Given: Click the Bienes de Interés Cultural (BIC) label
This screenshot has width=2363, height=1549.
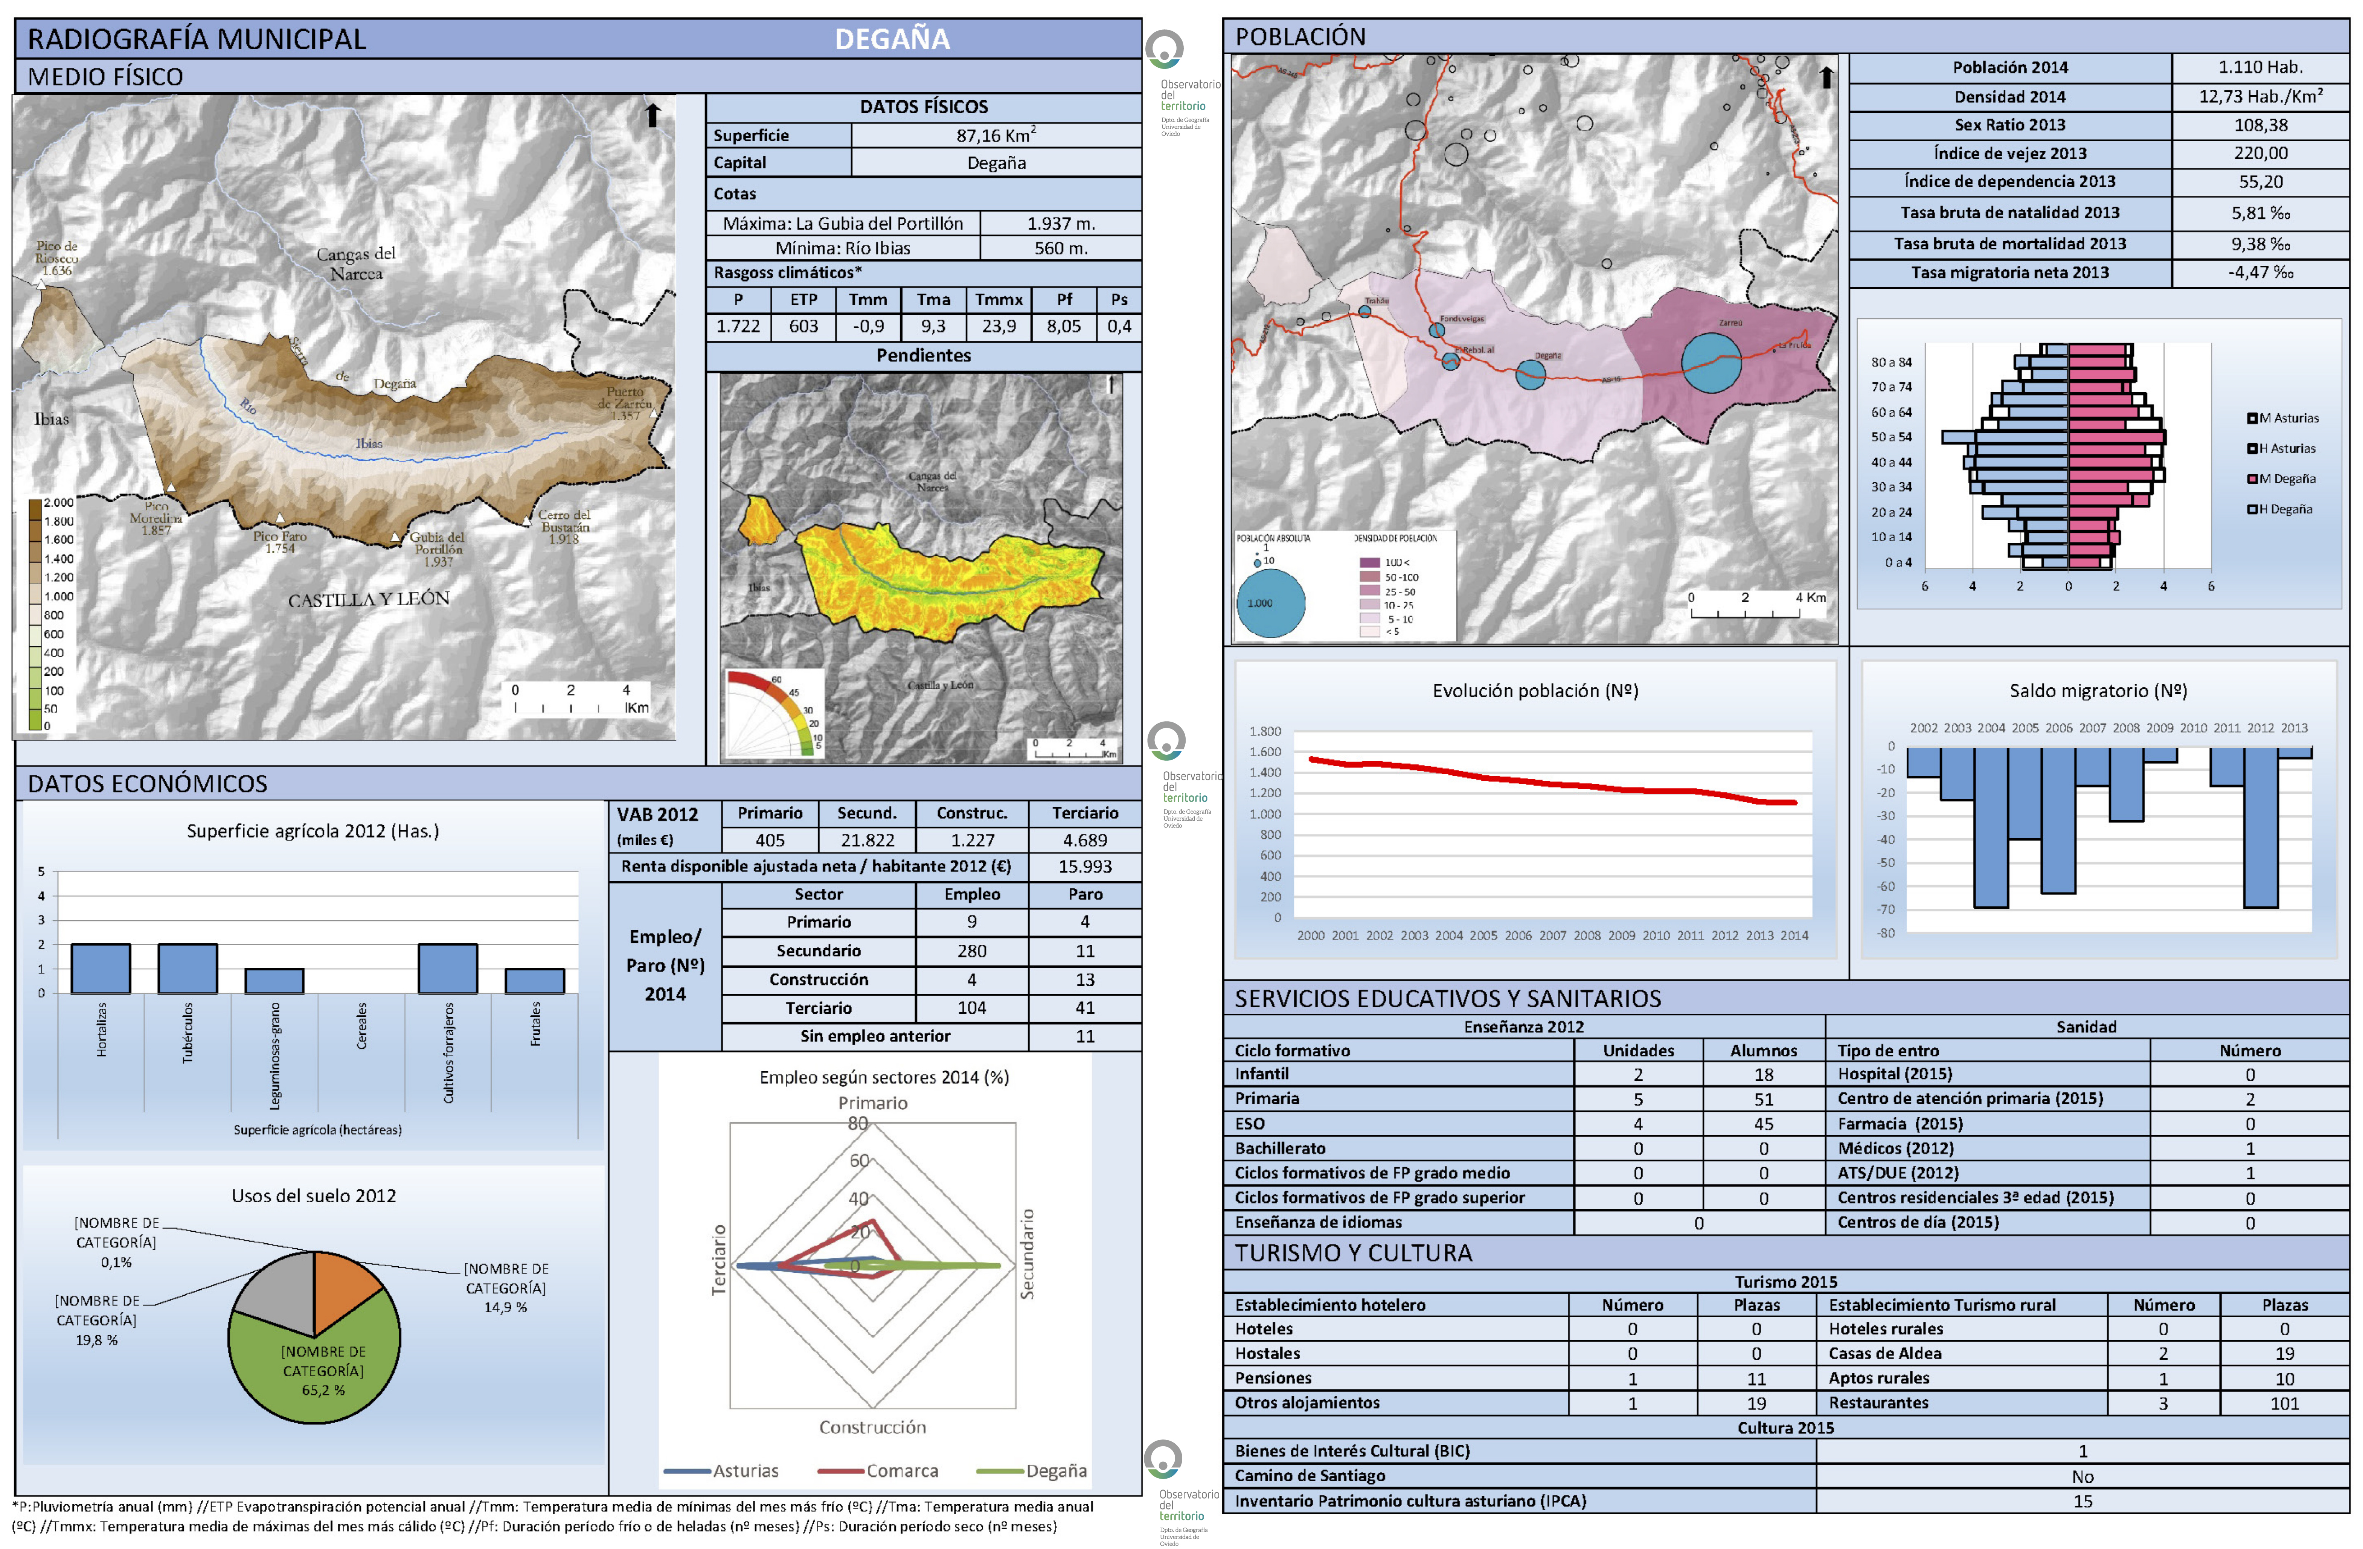Looking at the screenshot, I should [1352, 1451].
